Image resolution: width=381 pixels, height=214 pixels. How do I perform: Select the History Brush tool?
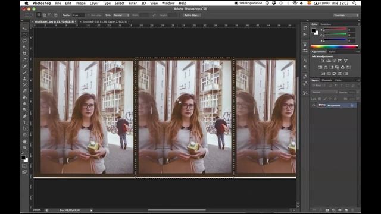click(x=24, y=85)
